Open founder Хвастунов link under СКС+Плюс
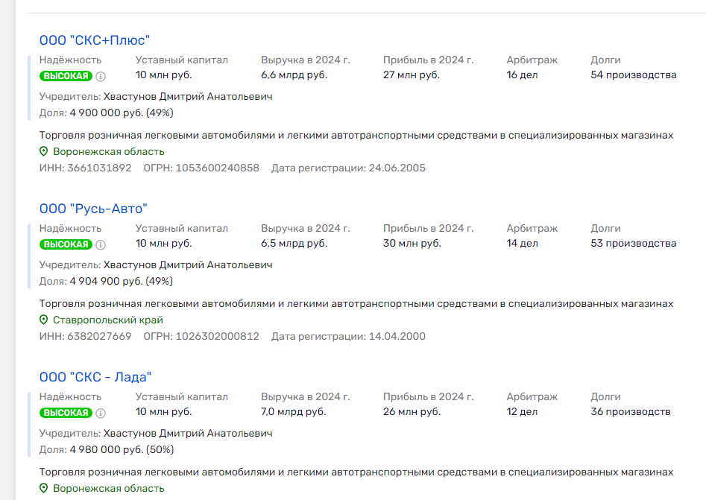 (188, 97)
